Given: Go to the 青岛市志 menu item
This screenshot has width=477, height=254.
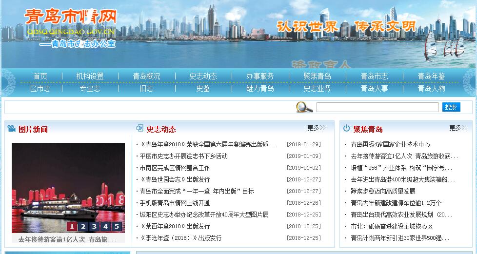Looking at the screenshot, I should pos(374,76).
